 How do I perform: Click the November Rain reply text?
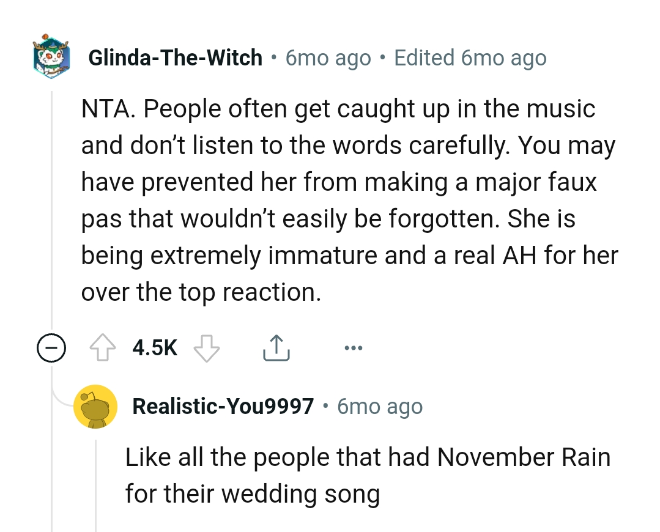pos(367,475)
